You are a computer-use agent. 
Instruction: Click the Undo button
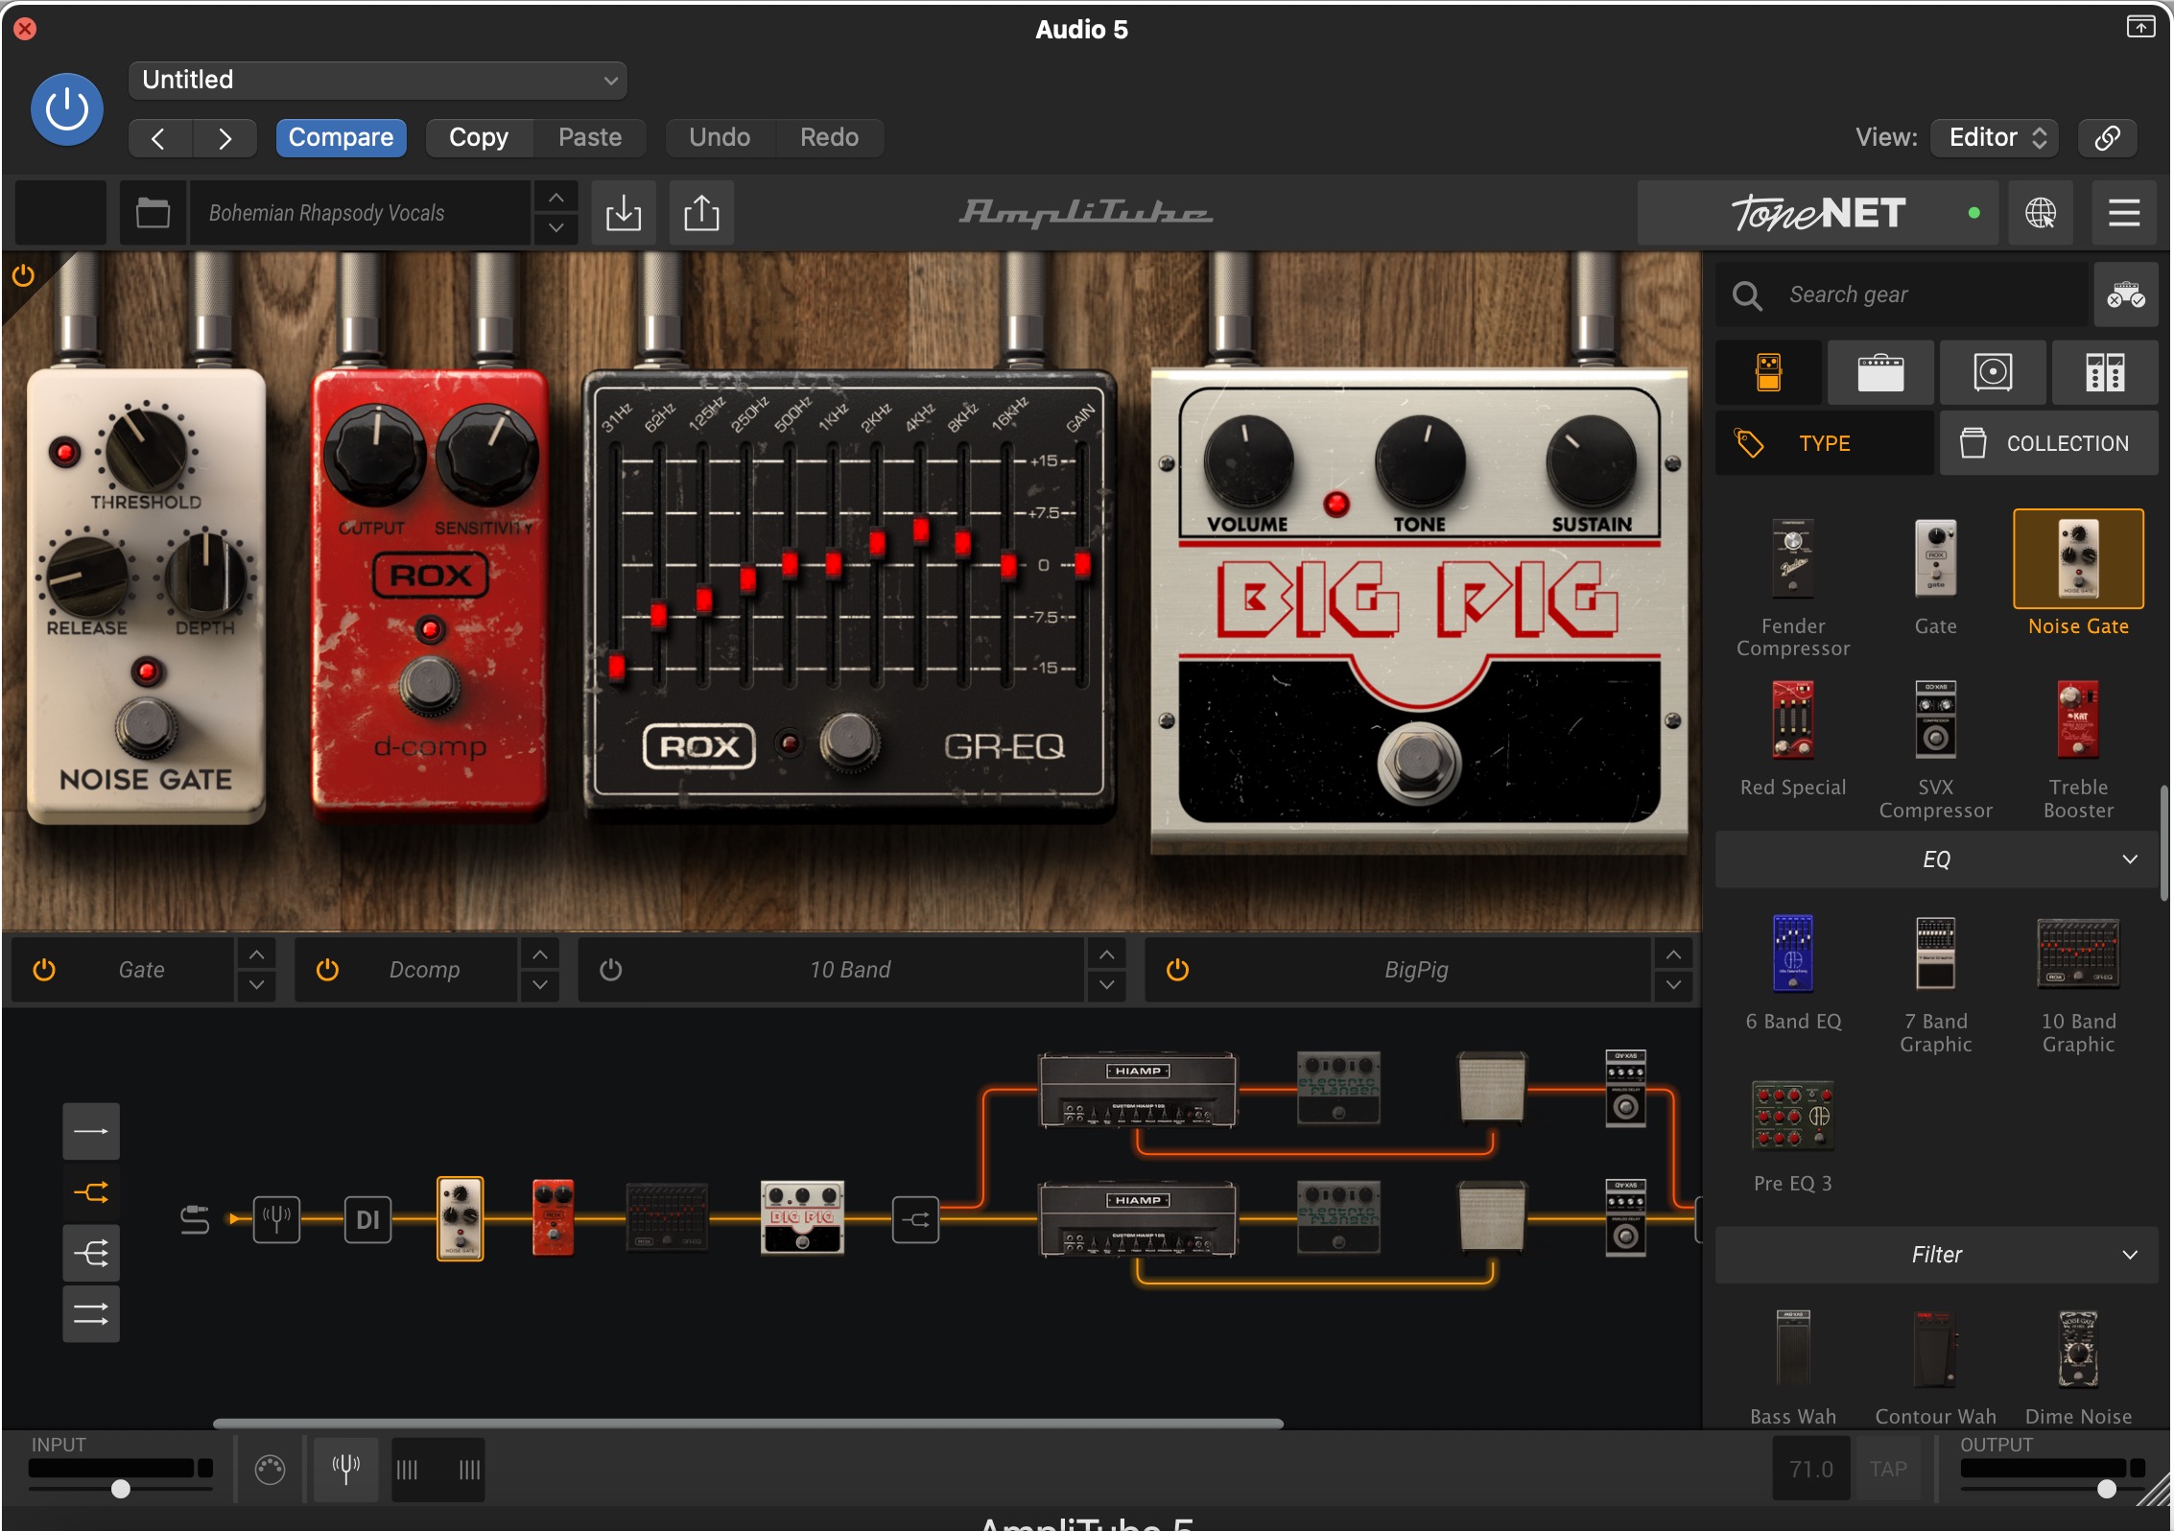[x=720, y=137]
